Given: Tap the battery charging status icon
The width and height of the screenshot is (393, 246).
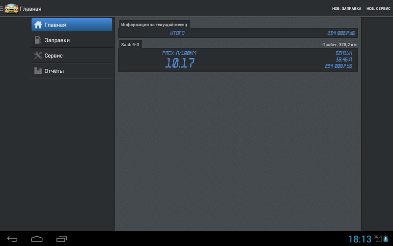Looking at the screenshot, I should tap(386, 239).
